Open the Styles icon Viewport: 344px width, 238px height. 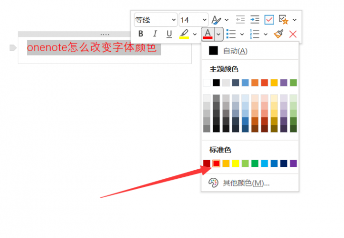pos(217,20)
